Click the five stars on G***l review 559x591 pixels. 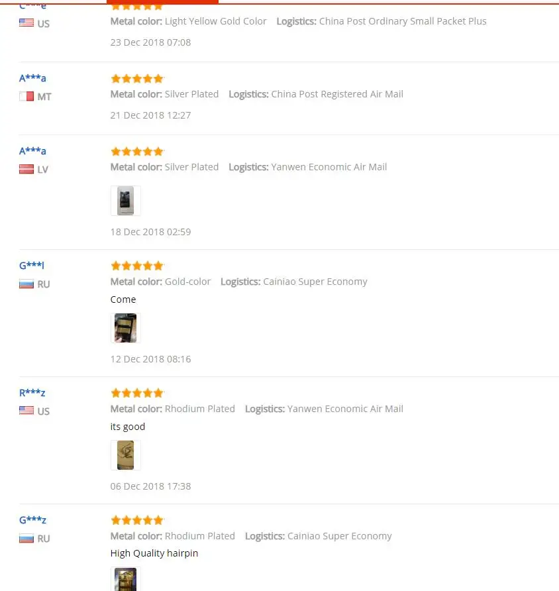[x=137, y=266]
